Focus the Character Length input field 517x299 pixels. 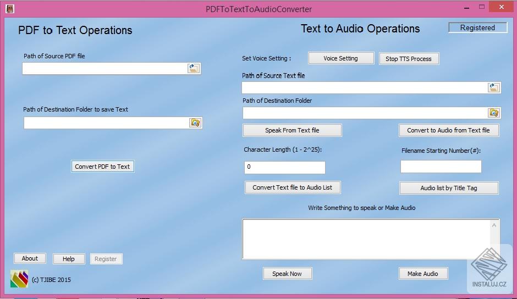(285, 167)
